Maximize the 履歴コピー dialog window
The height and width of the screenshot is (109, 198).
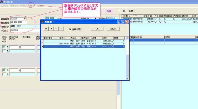123,22
